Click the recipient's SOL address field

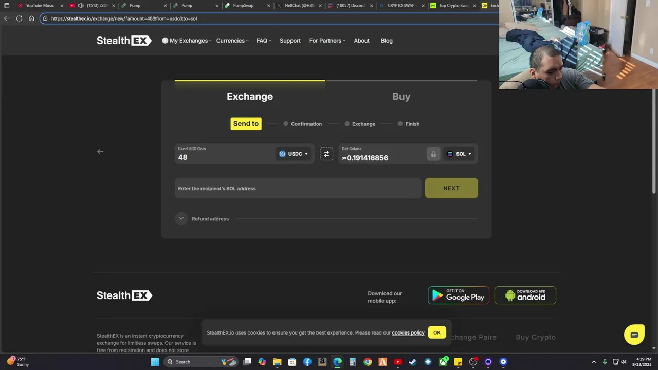tap(298, 188)
